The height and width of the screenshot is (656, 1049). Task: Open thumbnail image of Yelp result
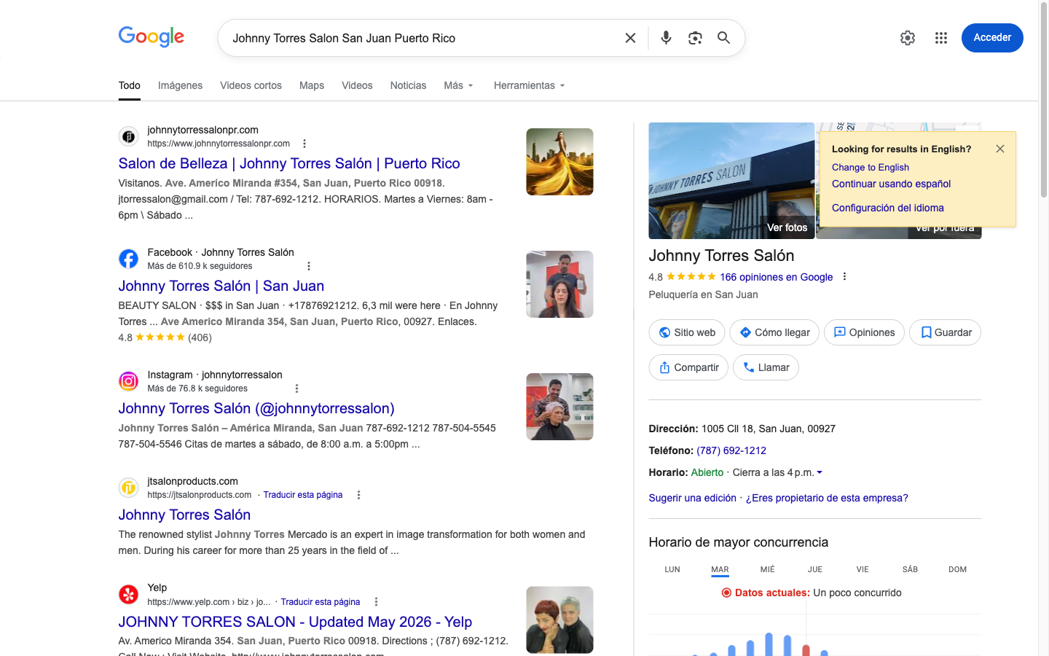point(559,620)
